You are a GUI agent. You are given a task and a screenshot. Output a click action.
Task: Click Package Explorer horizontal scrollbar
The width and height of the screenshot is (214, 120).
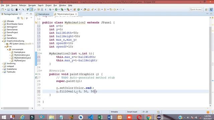(x=16, y=108)
